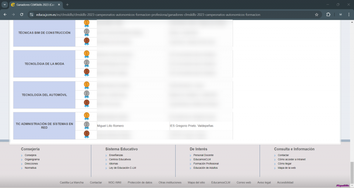
Task: Open the Accesibilidad link
Action: point(285,182)
